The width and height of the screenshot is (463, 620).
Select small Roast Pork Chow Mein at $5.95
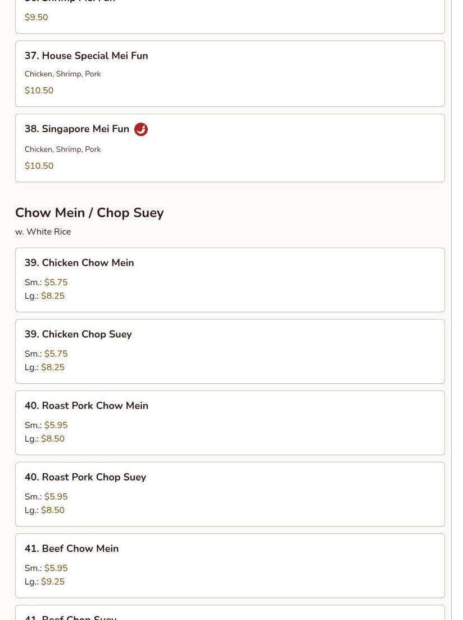56,425
